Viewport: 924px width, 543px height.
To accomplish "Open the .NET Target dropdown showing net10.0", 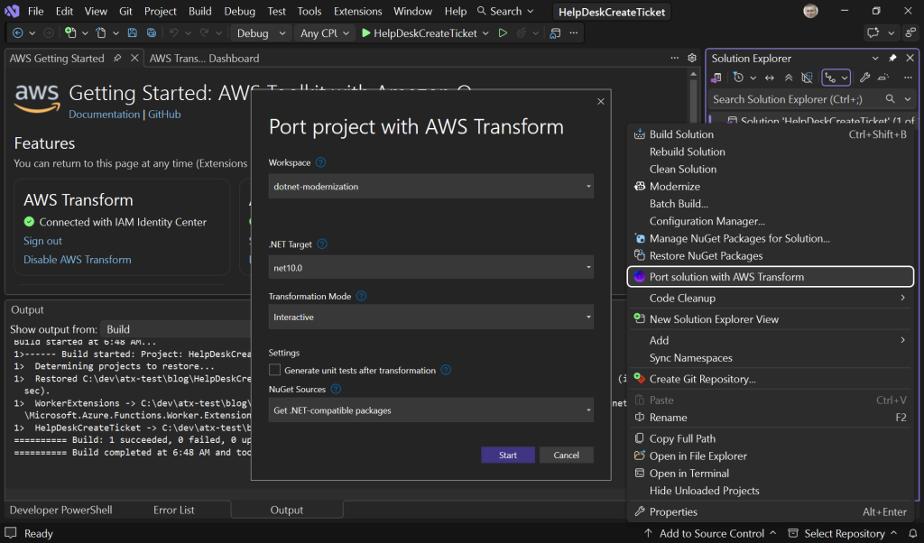I will (x=430, y=267).
